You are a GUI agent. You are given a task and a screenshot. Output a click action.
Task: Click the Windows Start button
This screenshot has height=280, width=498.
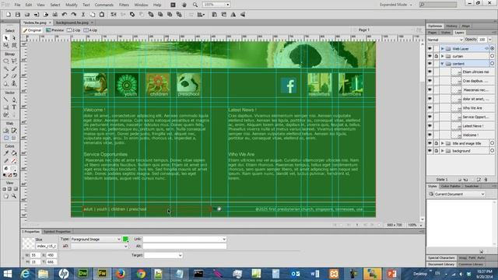click(7, 274)
